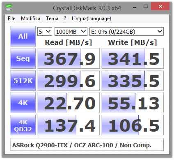Select the 4K read result 22.70
The width and height of the screenshot is (174, 160).
[69, 103]
